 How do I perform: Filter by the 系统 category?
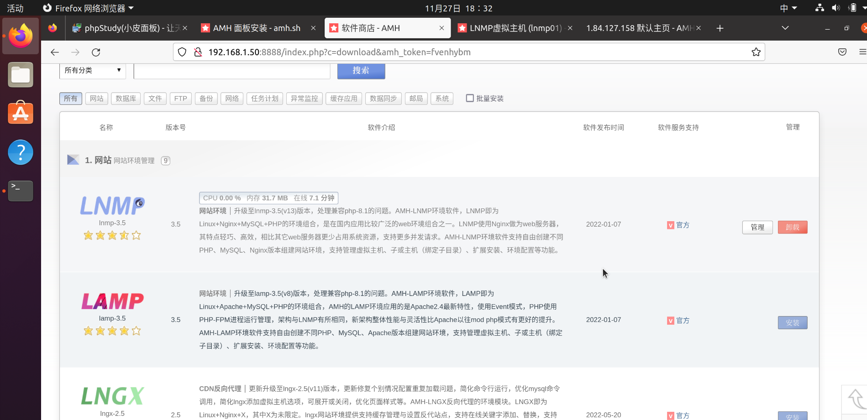click(x=442, y=99)
